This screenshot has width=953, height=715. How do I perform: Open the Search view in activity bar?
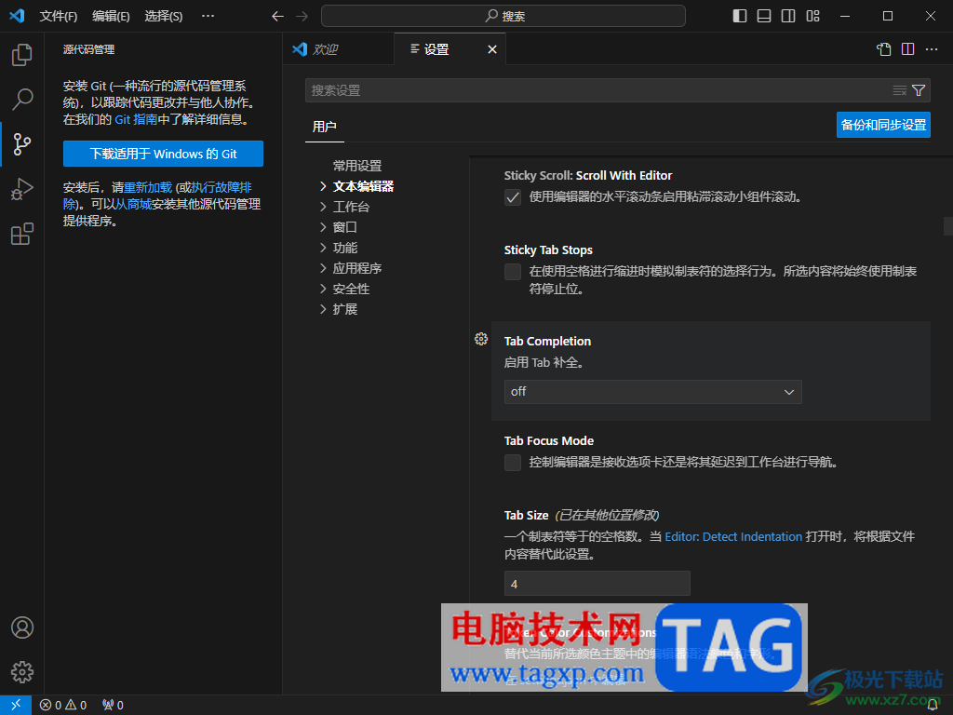click(x=22, y=99)
